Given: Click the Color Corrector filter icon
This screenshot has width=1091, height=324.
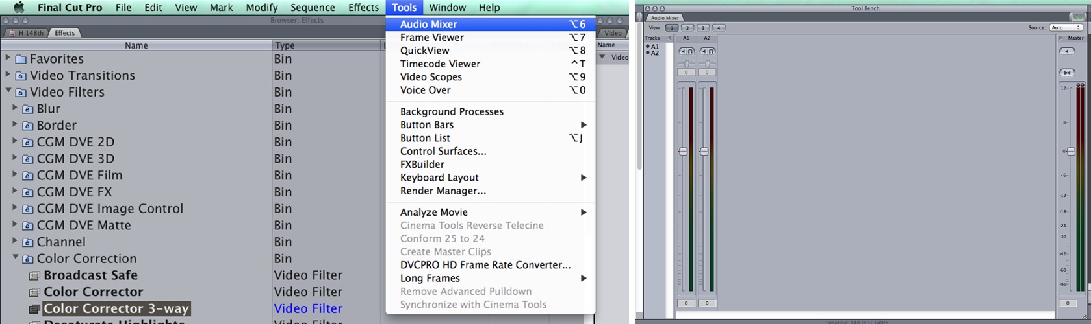Looking at the screenshot, I should [x=34, y=292].
